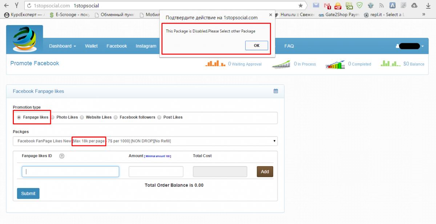Viewport: 436px width, 224px height.
Task: Open the Facebook navigation item
Action: coord(117,46)
